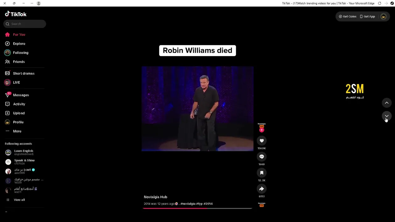The width and height of the screenshot is (395, 222).
Task: Click the #nostalgia hashtag
Action: [x=188, y=204]
